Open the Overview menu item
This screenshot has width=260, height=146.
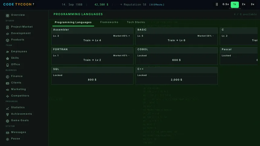[x=18, y=15]
